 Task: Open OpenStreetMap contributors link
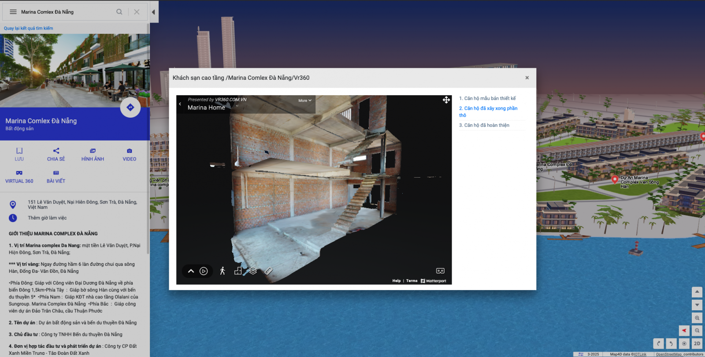[679, 354]
